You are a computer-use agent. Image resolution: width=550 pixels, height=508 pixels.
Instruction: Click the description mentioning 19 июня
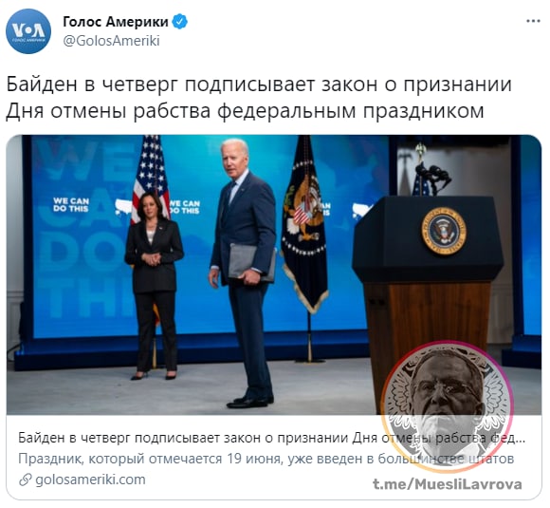coord(266,459)
